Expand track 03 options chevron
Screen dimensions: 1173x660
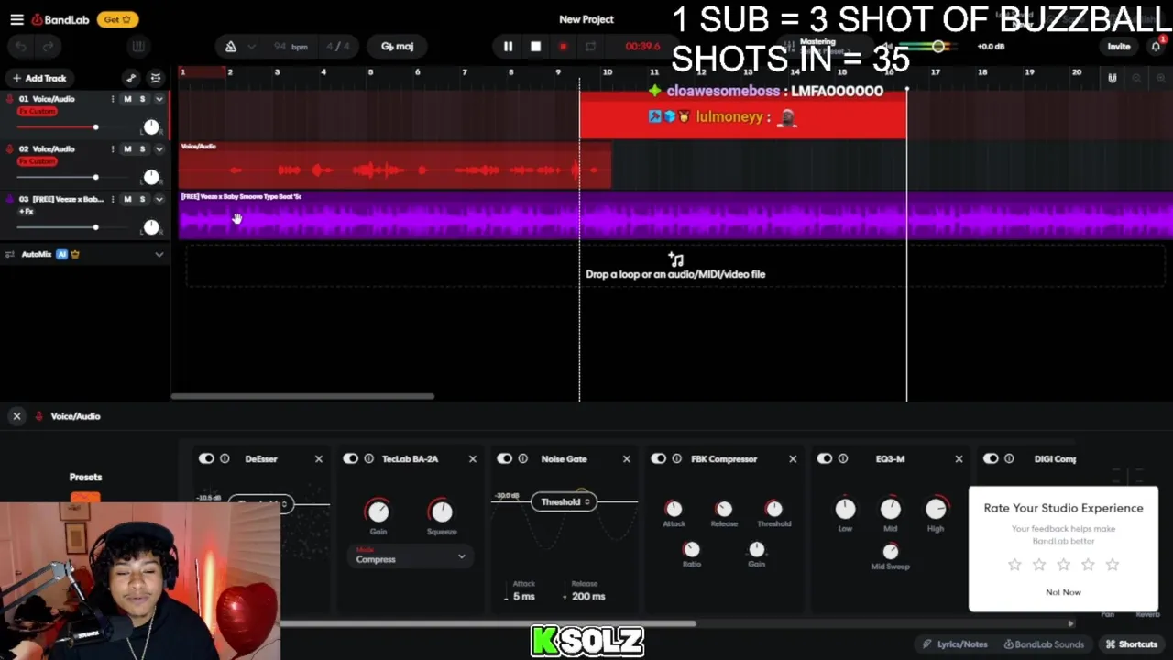tap(159, 199)
